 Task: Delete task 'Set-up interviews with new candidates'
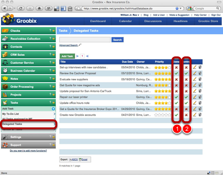click(x=200, y=67)
